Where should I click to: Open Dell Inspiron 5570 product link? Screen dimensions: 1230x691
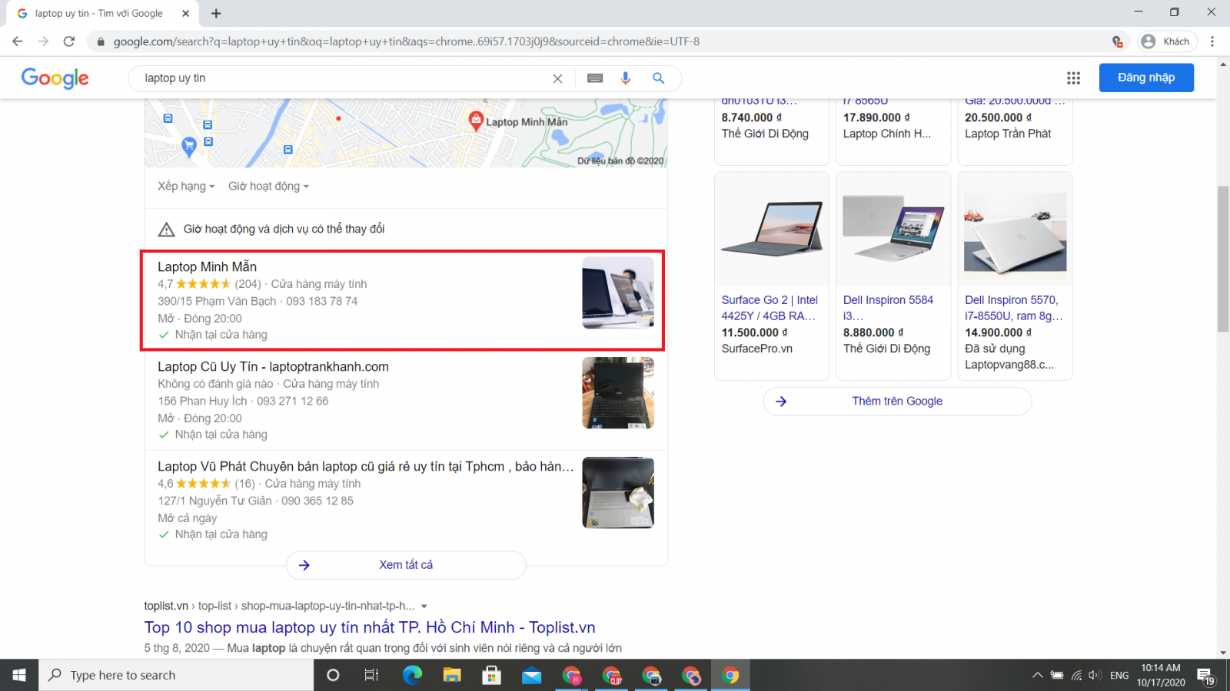click(1014, 308)
